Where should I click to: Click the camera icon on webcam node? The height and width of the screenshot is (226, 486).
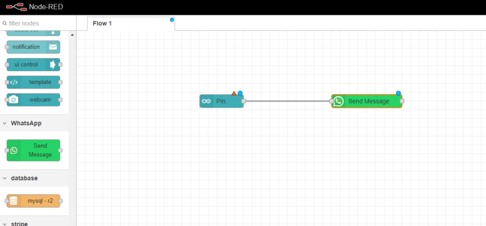(14, 100)
